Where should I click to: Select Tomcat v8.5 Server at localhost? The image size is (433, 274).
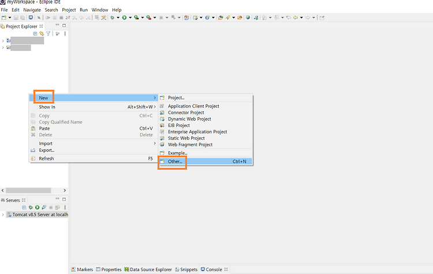pyautogui.click(x=38, y=215)
